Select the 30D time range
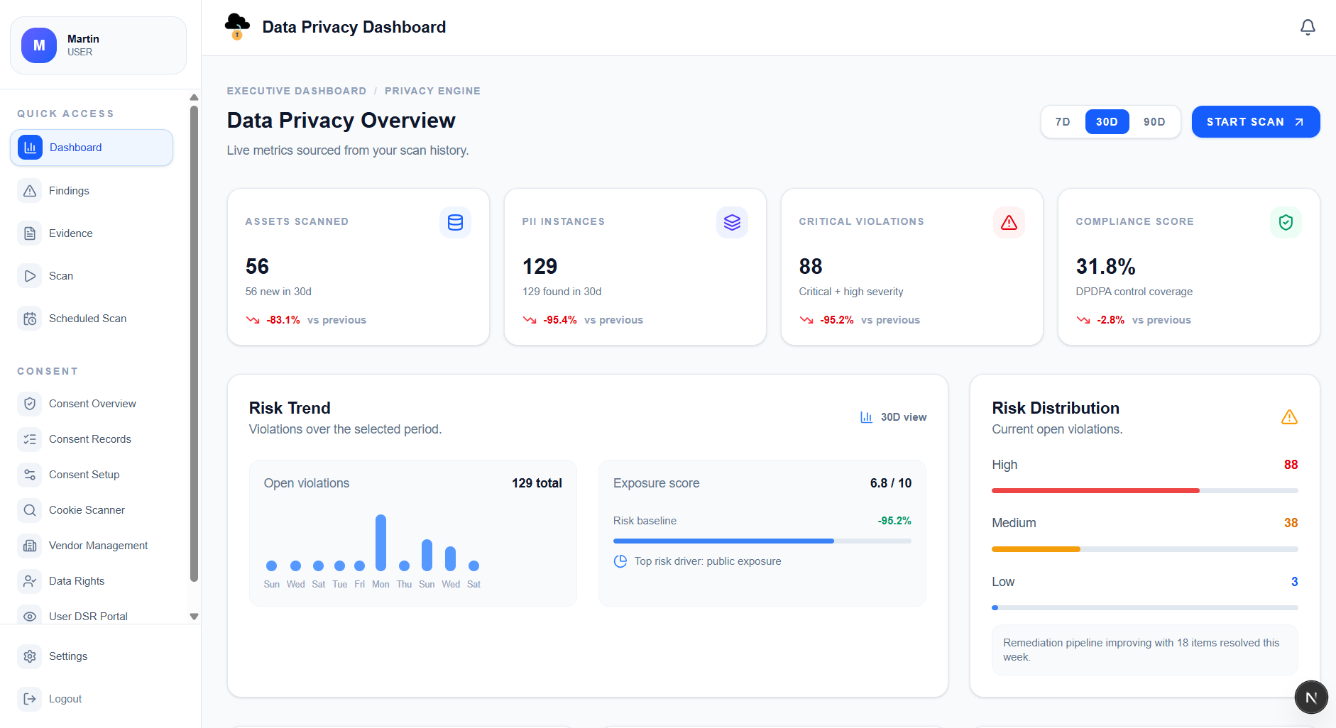Image resolution: width=1336 pixels, height=728 pixels. [x=1107, y=122]
